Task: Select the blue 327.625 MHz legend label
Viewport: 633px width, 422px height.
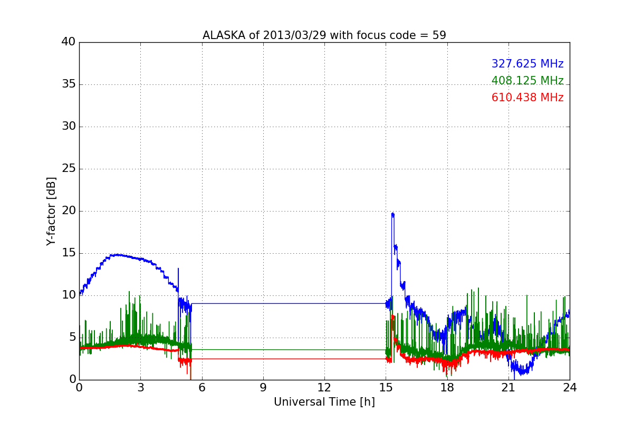Action: [527, 64]
